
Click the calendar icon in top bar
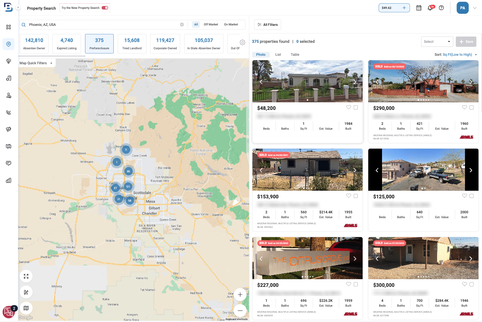(x=419, y=8)
